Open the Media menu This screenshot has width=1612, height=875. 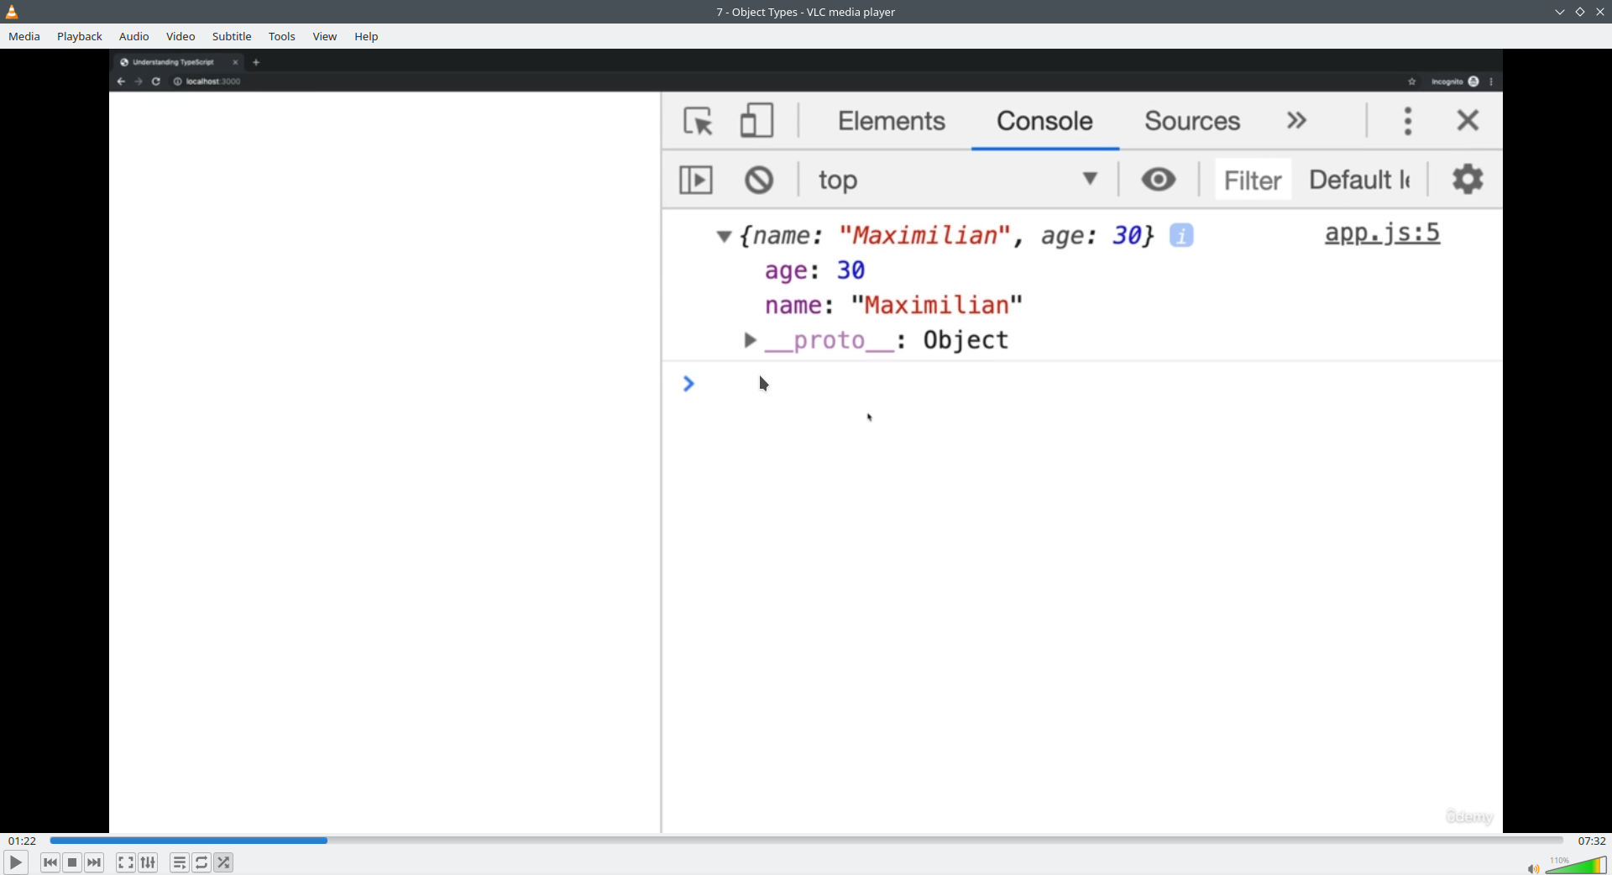[24, 37]
